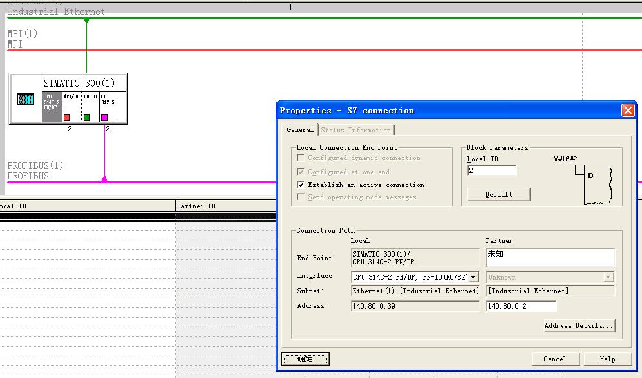Confirm with the 确定 button
The image size is (642, 378).
coord(305,359)
